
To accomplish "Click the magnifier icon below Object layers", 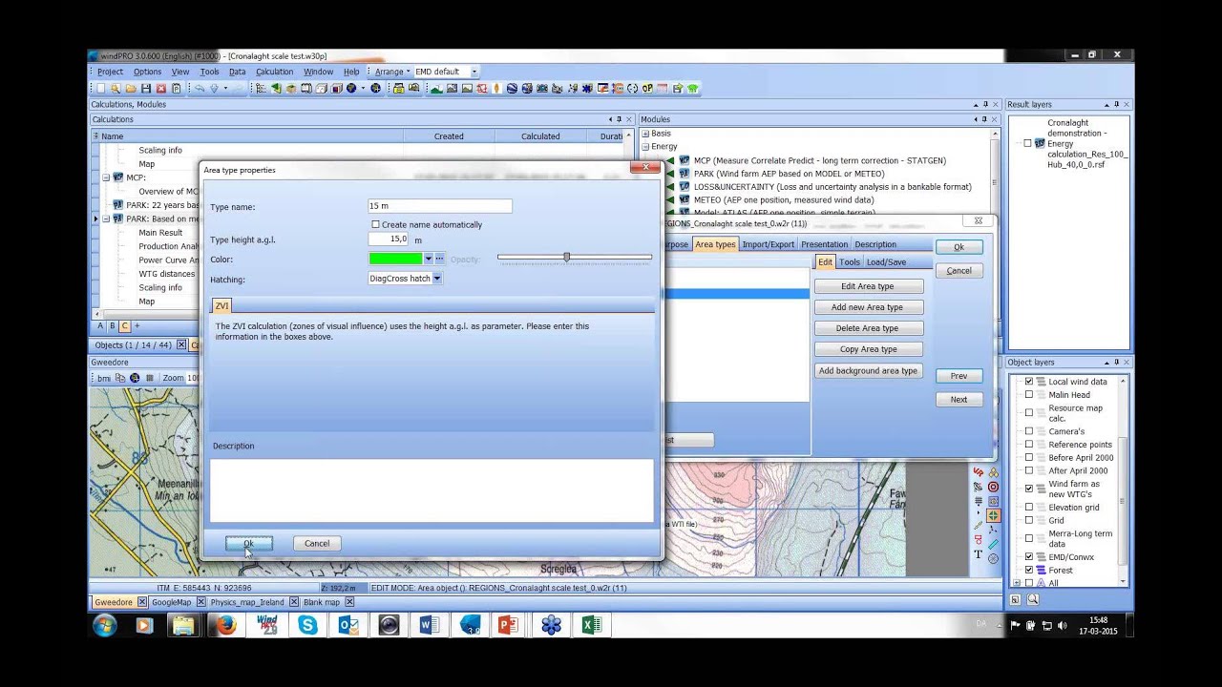I will 1032,599.
